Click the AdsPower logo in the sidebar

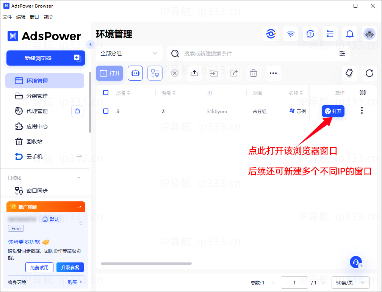pyautogui.click(x=44, y=36)
